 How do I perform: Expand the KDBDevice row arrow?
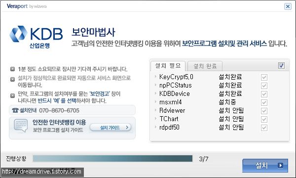point(155,93)
